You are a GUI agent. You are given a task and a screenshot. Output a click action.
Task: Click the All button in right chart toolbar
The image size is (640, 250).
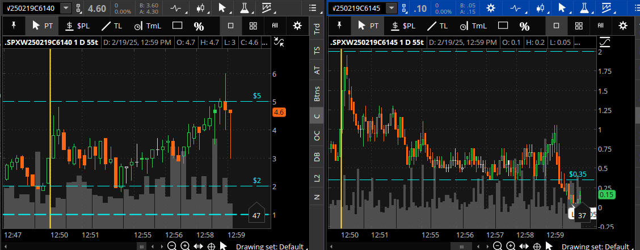coord(600,26)
